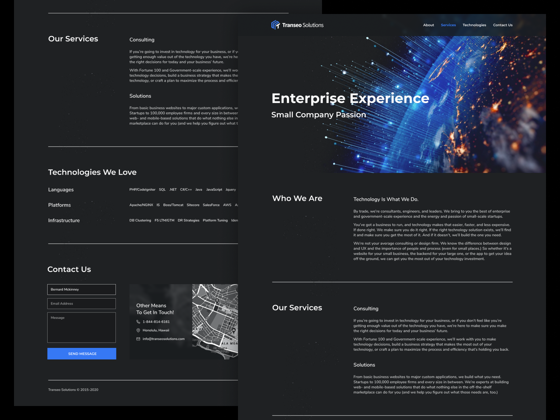560x420 pixels.
Task: Click the Honolulu Museum marker on the map
Action: tap(217, 301)
